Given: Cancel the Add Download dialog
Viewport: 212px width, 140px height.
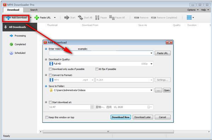Looking at the screenshot, I should (163, 117).
